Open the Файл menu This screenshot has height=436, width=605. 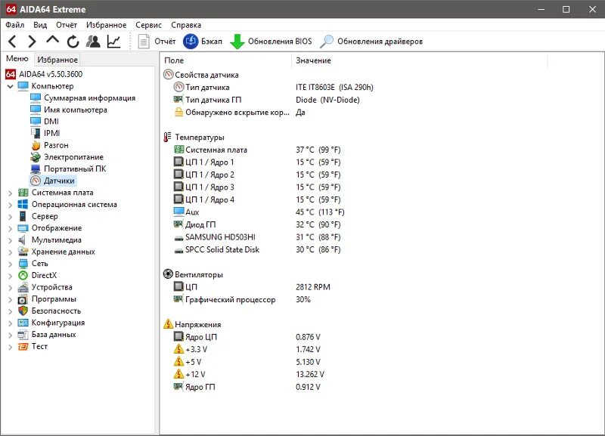[x=14, y=25]
